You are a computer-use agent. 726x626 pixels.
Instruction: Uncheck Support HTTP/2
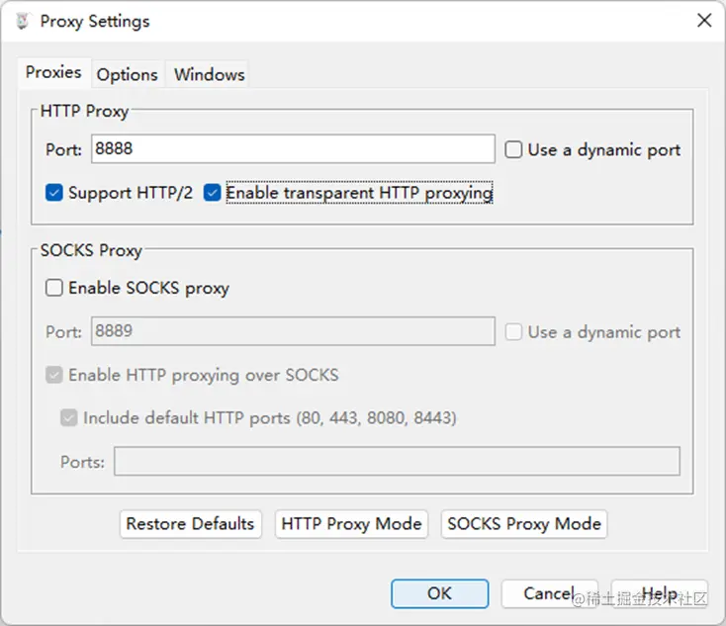click(54, 193)
